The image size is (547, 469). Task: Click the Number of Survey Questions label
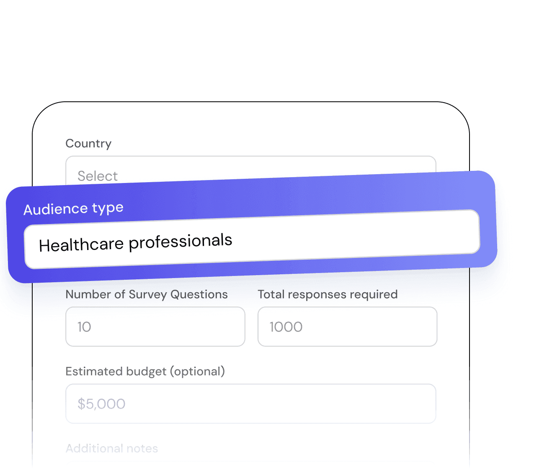click(x=147, y=294)
